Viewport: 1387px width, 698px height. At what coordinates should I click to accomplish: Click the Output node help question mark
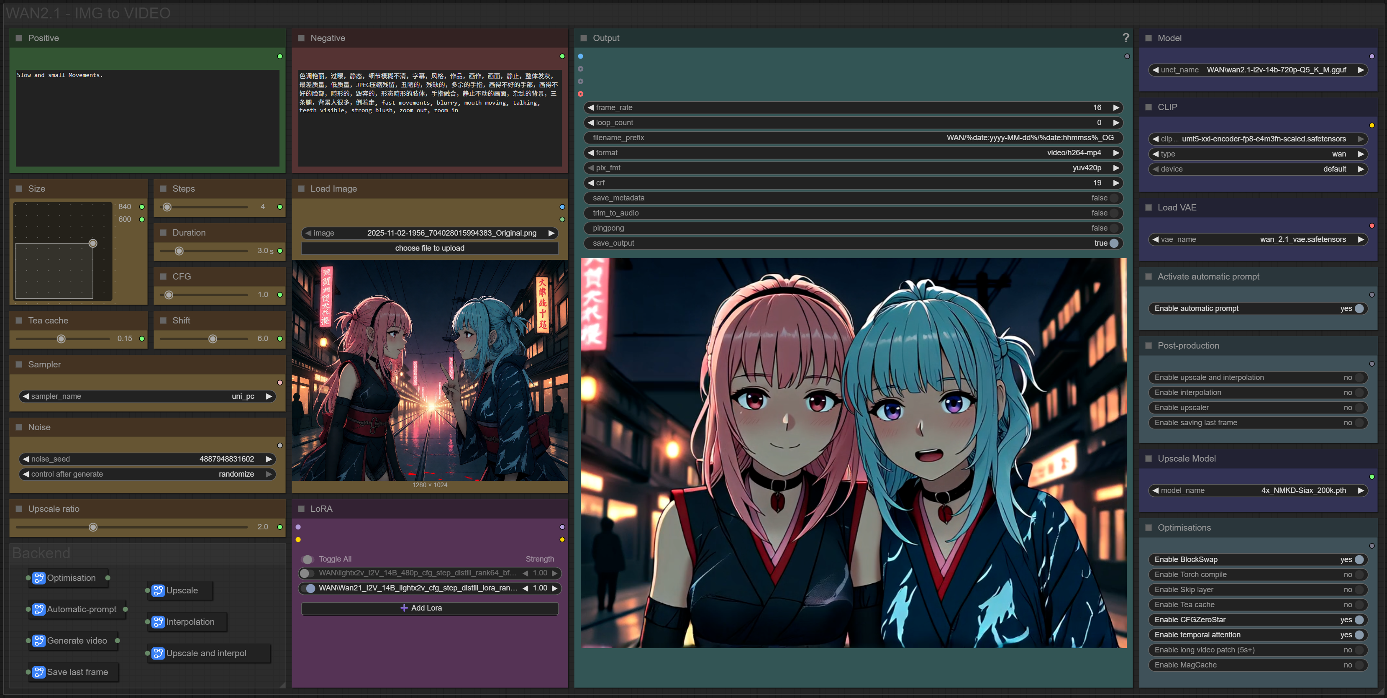pyautogui.click(x=1125, y=38)
